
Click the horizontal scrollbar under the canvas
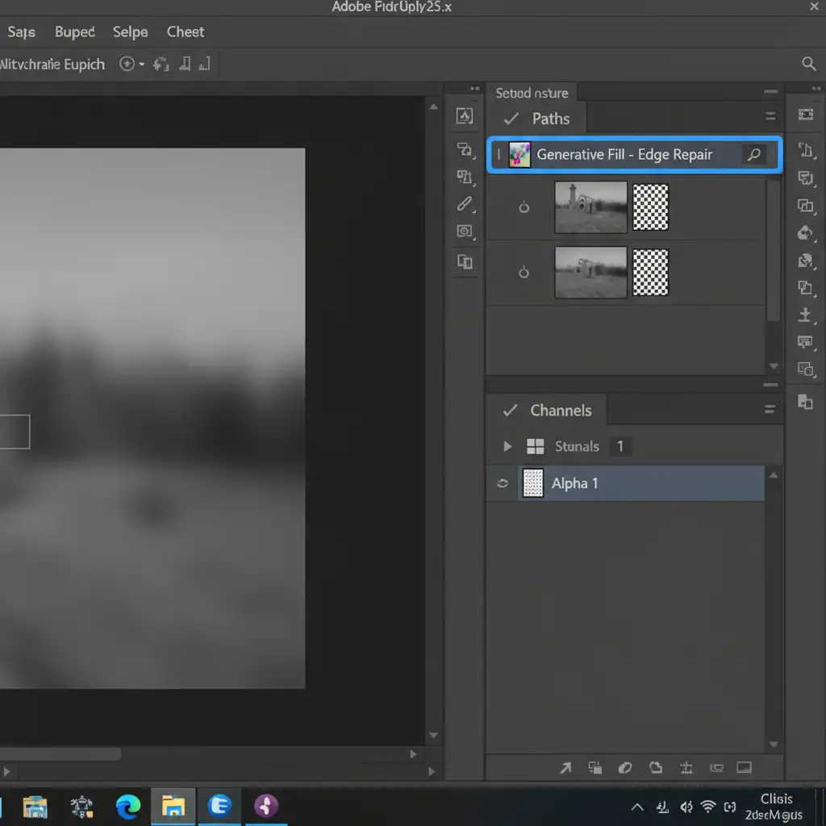coord(60,754)
